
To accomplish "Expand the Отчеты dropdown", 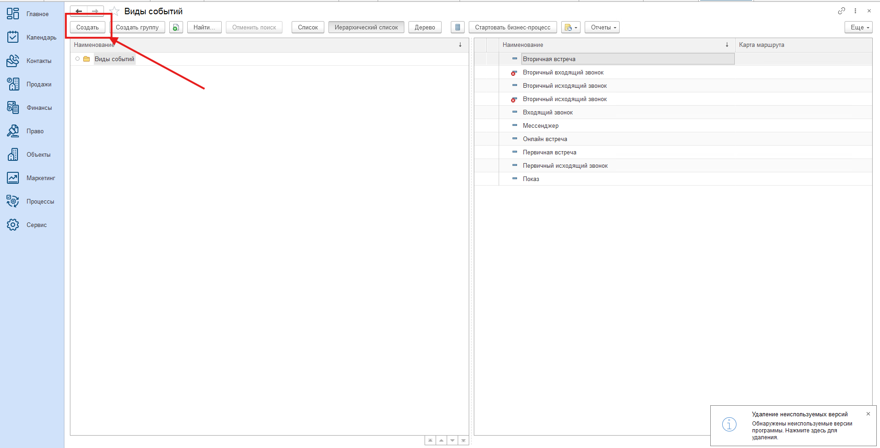I will click(x=602, y=28).
